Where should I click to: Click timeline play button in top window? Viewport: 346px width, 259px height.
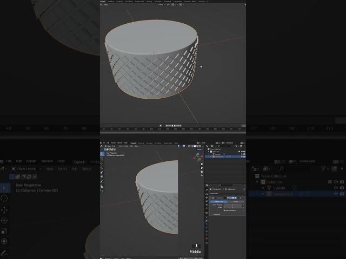[x=175, y=126]
